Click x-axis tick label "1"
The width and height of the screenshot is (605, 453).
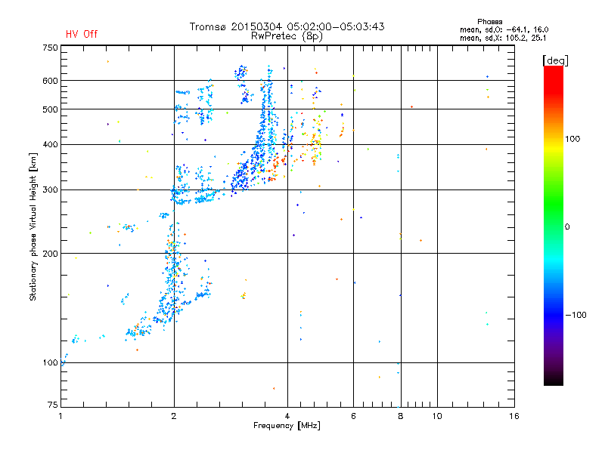(x=60, y=416)
